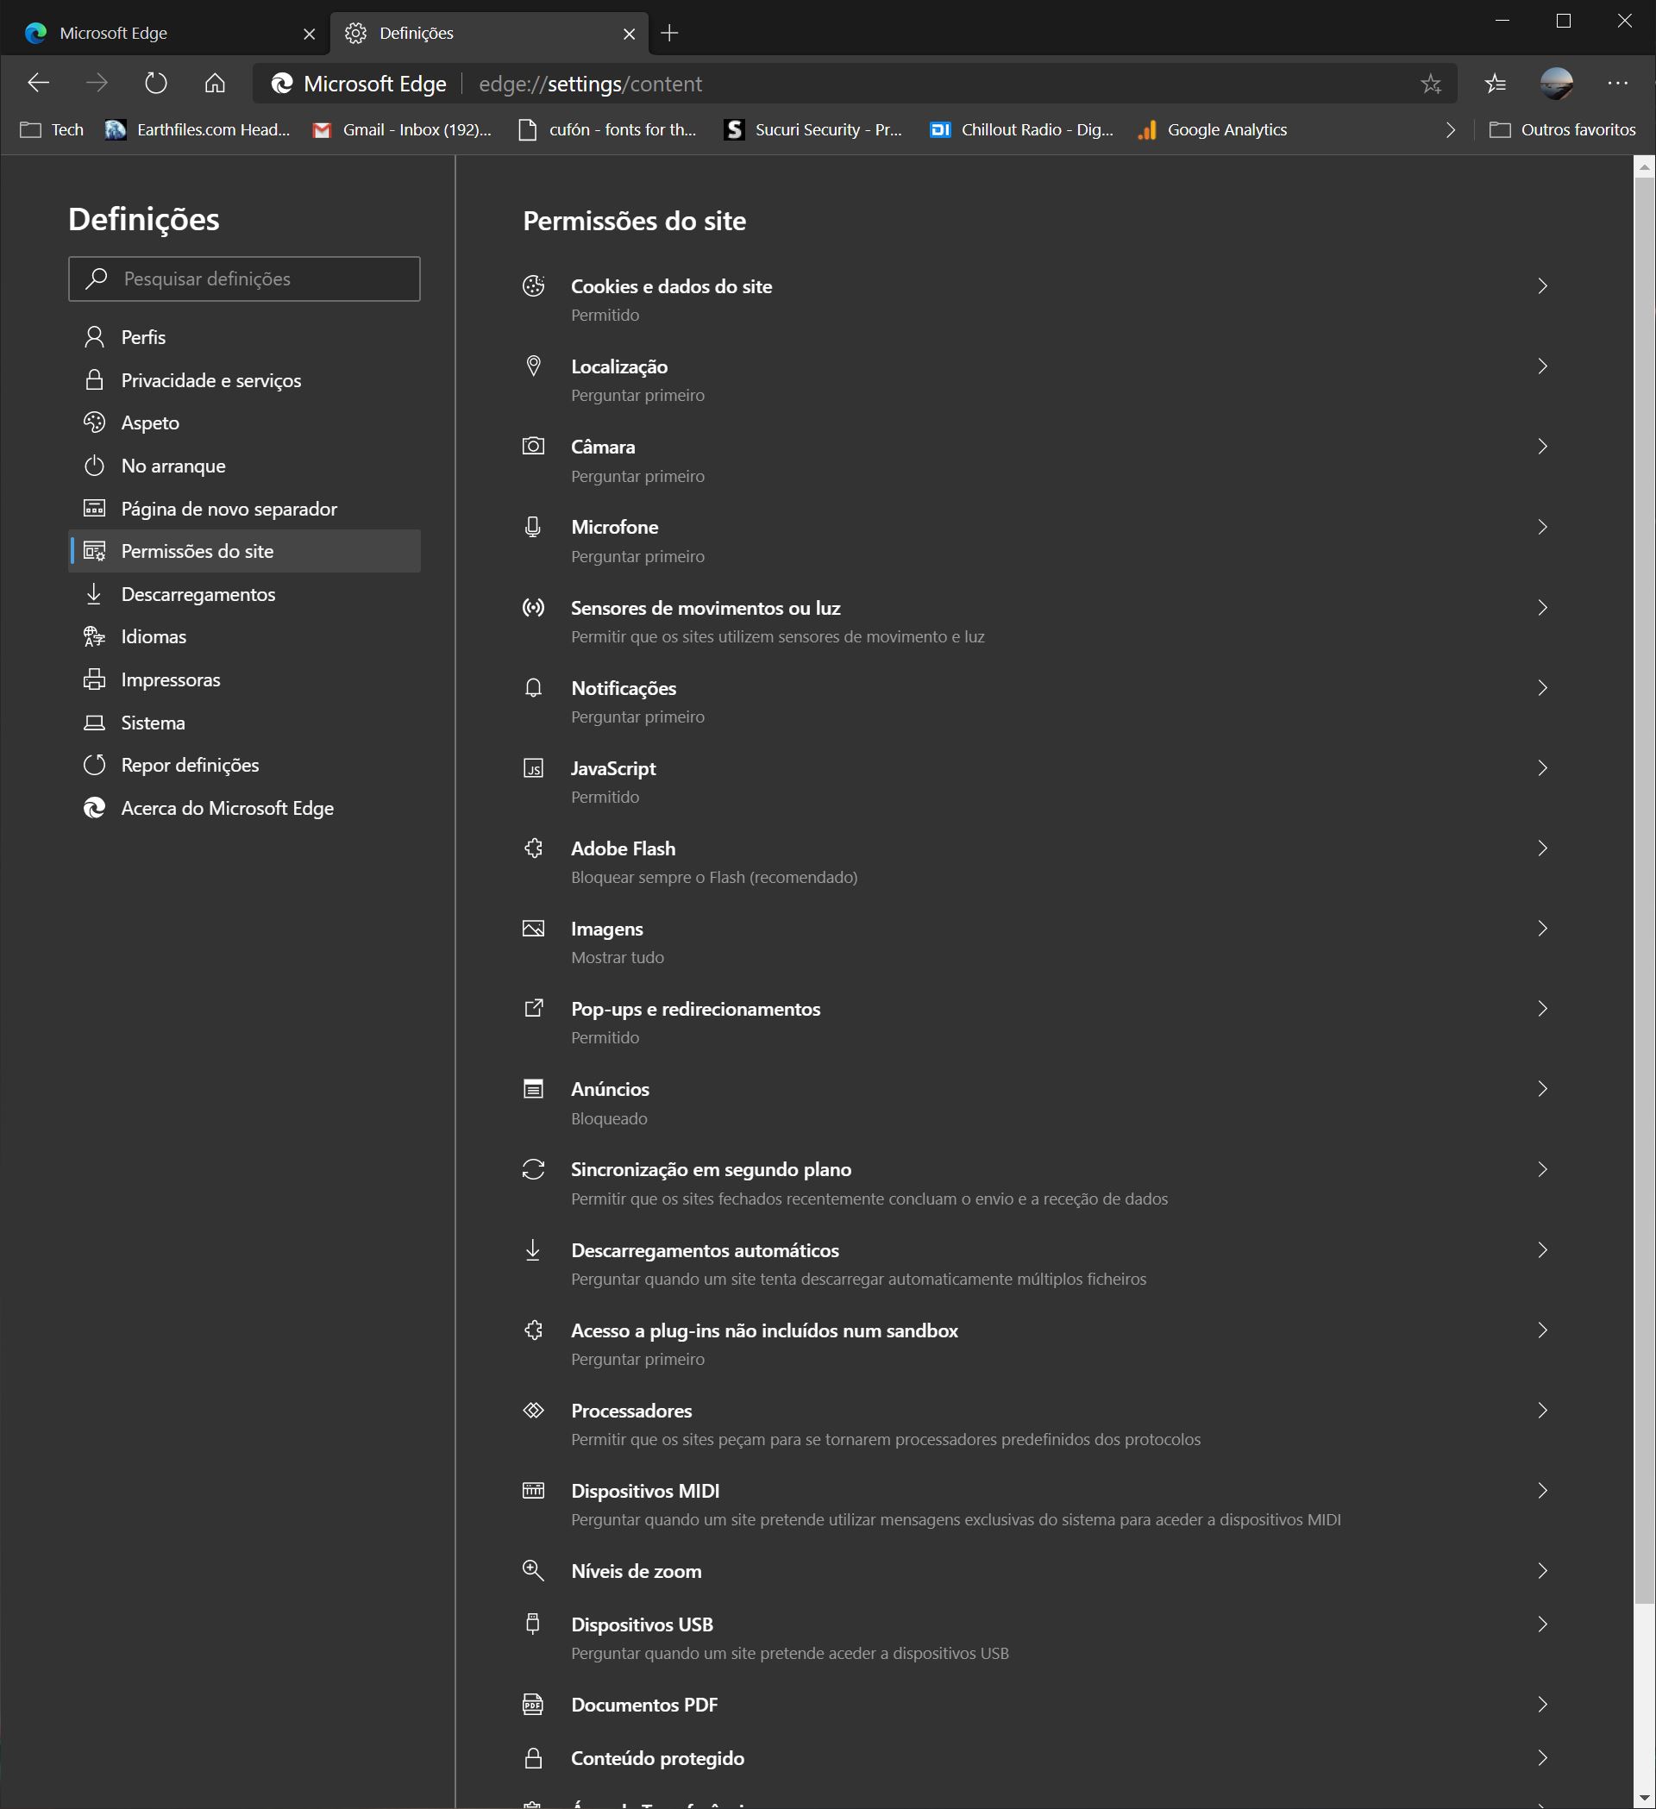1656x1809 pixels.
Task: Click the refresh page icon
Action: tap(155, 84)
